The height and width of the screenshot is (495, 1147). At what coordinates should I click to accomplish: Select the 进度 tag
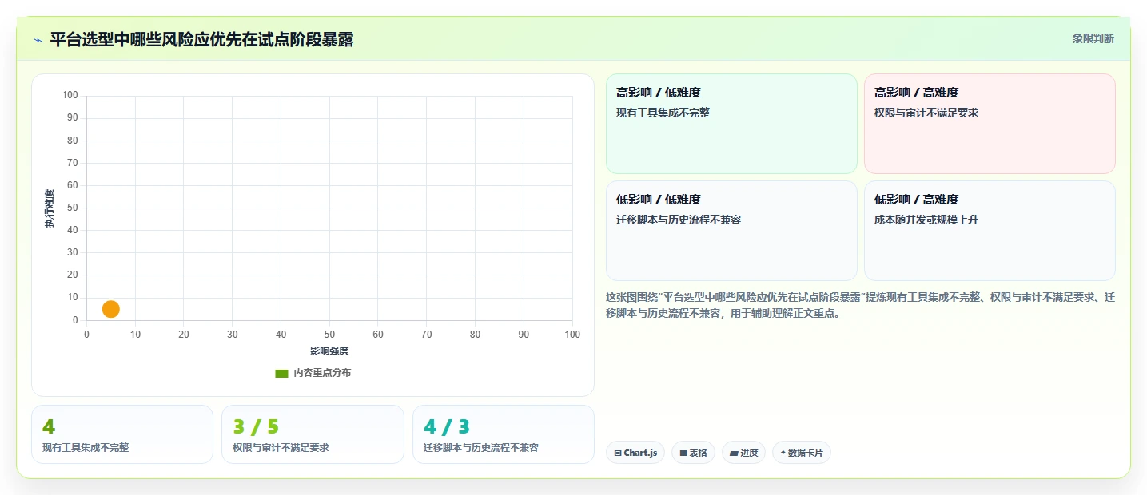(743, 453)
